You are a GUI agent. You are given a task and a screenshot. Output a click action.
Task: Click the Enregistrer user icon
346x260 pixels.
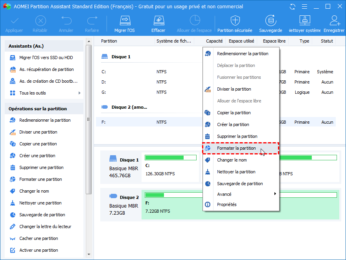[x=335, y=21]
